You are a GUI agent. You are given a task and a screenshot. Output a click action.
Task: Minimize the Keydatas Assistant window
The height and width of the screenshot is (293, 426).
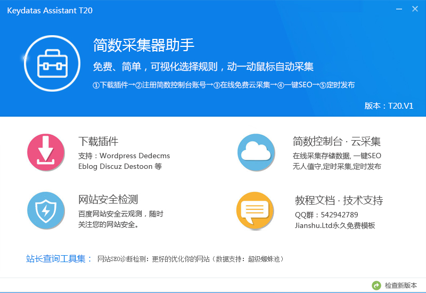click(x=399, y=9)
